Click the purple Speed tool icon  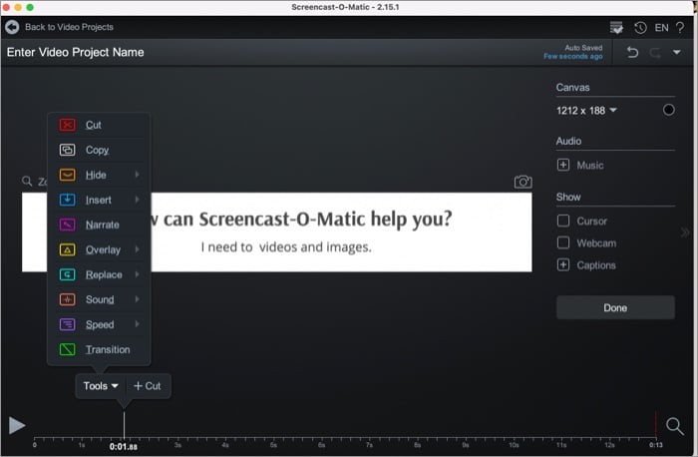67,324
